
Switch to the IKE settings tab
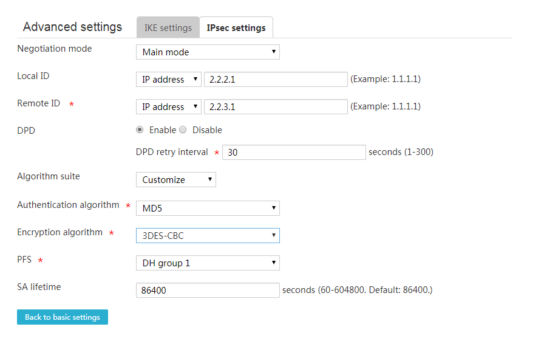[x=168, y=27]
